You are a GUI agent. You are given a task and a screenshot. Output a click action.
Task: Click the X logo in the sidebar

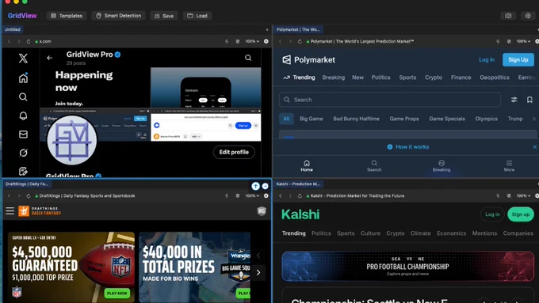[23, 59]
